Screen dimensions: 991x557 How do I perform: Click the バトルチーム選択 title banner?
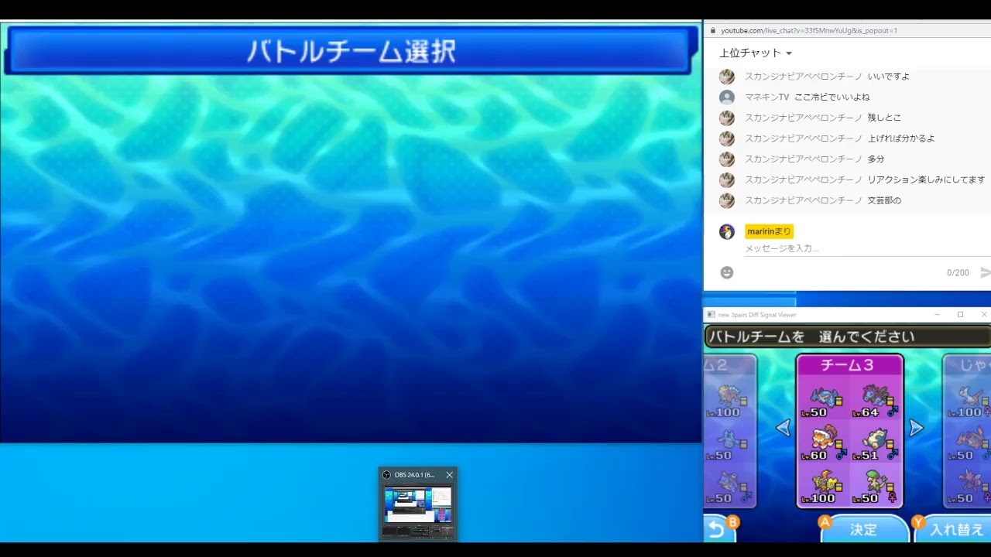click(x=351, y=51)
